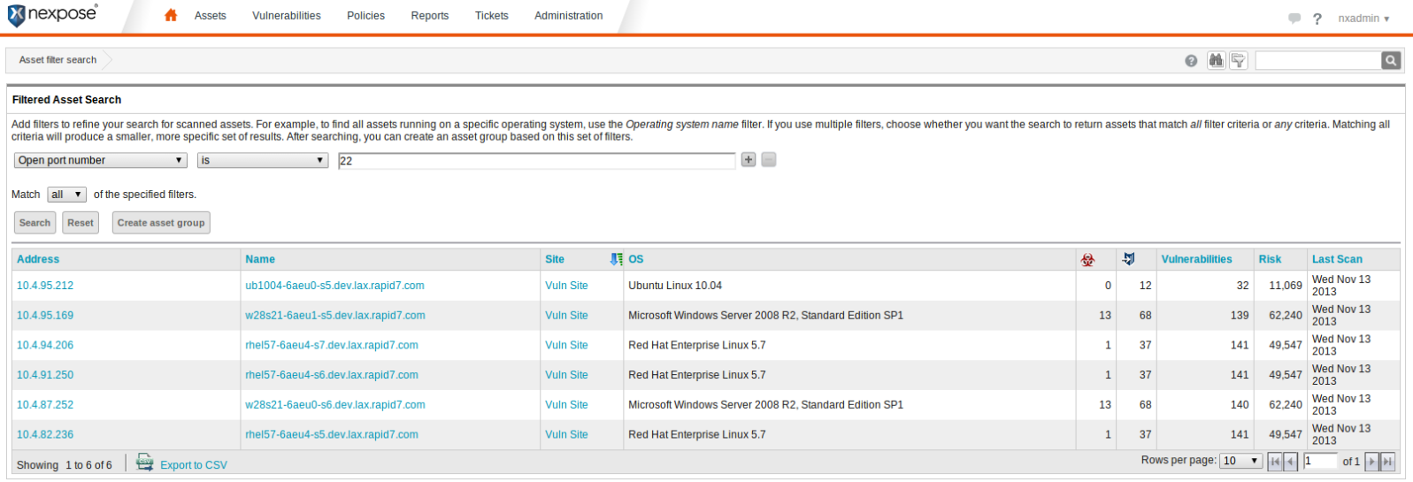The height and width of the screenshot is (482, 1413).
Task: Open the notifications speech bubble icon
Action: point(1294,19)
